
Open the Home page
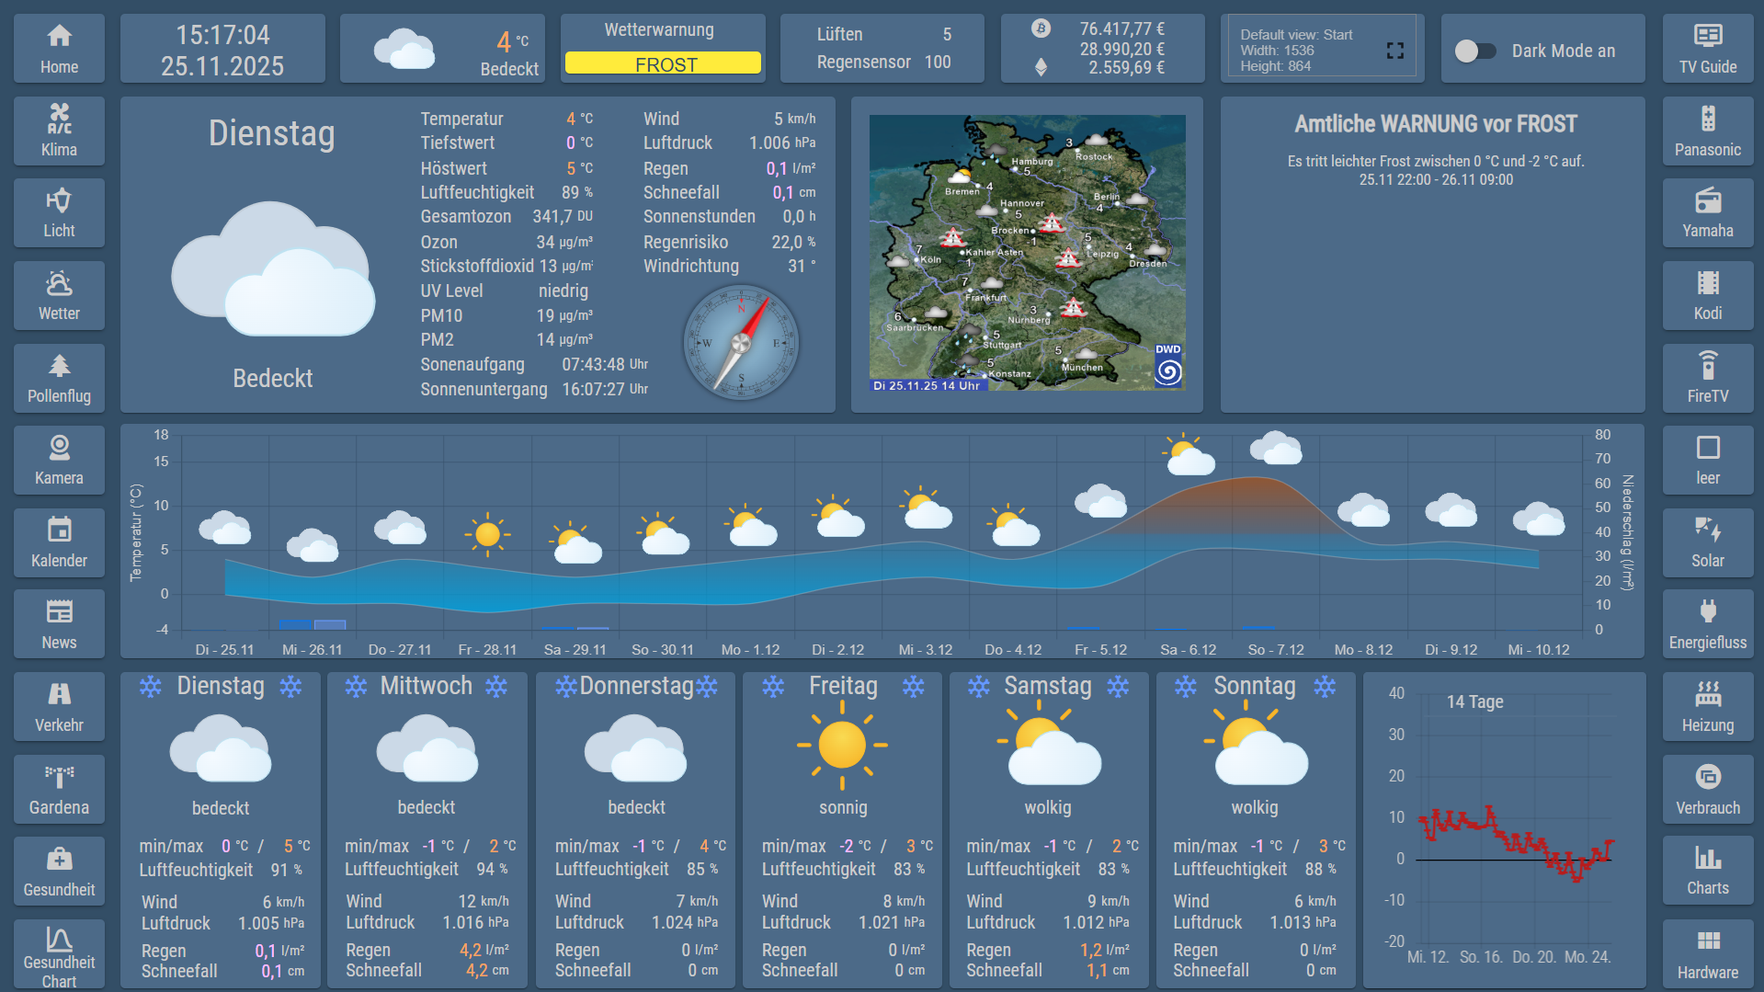(x=59, y=49)
